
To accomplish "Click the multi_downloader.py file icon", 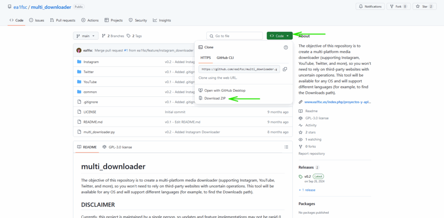I will (x=79, y=132).
